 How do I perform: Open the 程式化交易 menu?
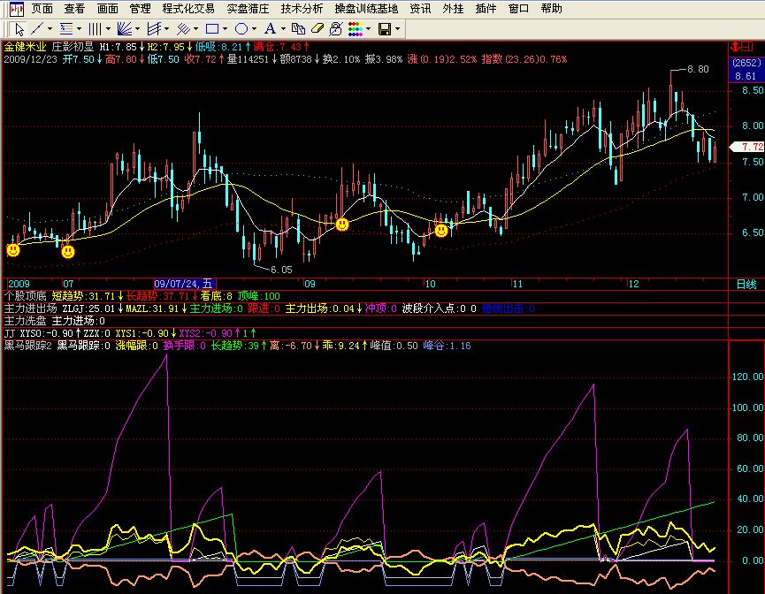point(188,8)
